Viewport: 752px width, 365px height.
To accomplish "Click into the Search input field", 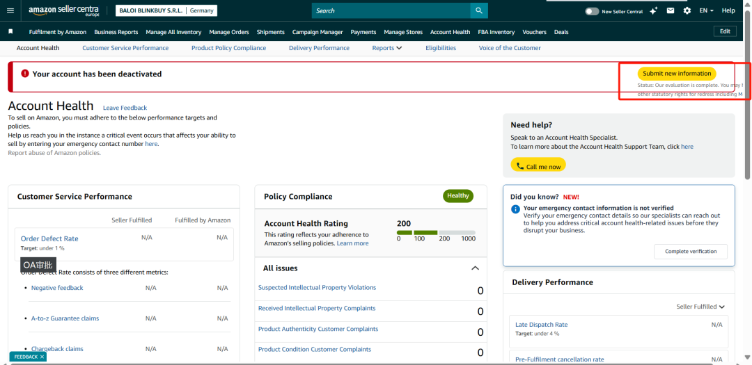I will point(390,10).
